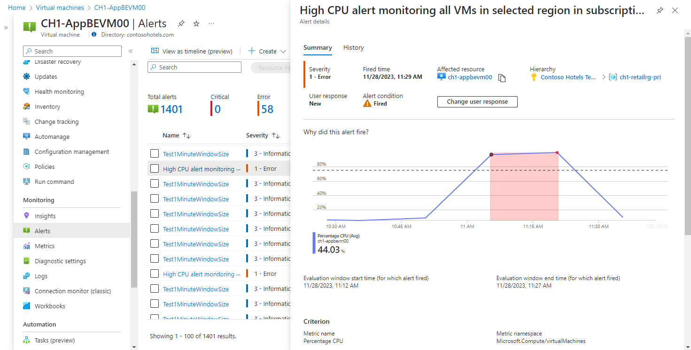This screenshot has width=691, height=350.
Task: Click the Metrics bar chart icon
Action: (x=27, y=246)
